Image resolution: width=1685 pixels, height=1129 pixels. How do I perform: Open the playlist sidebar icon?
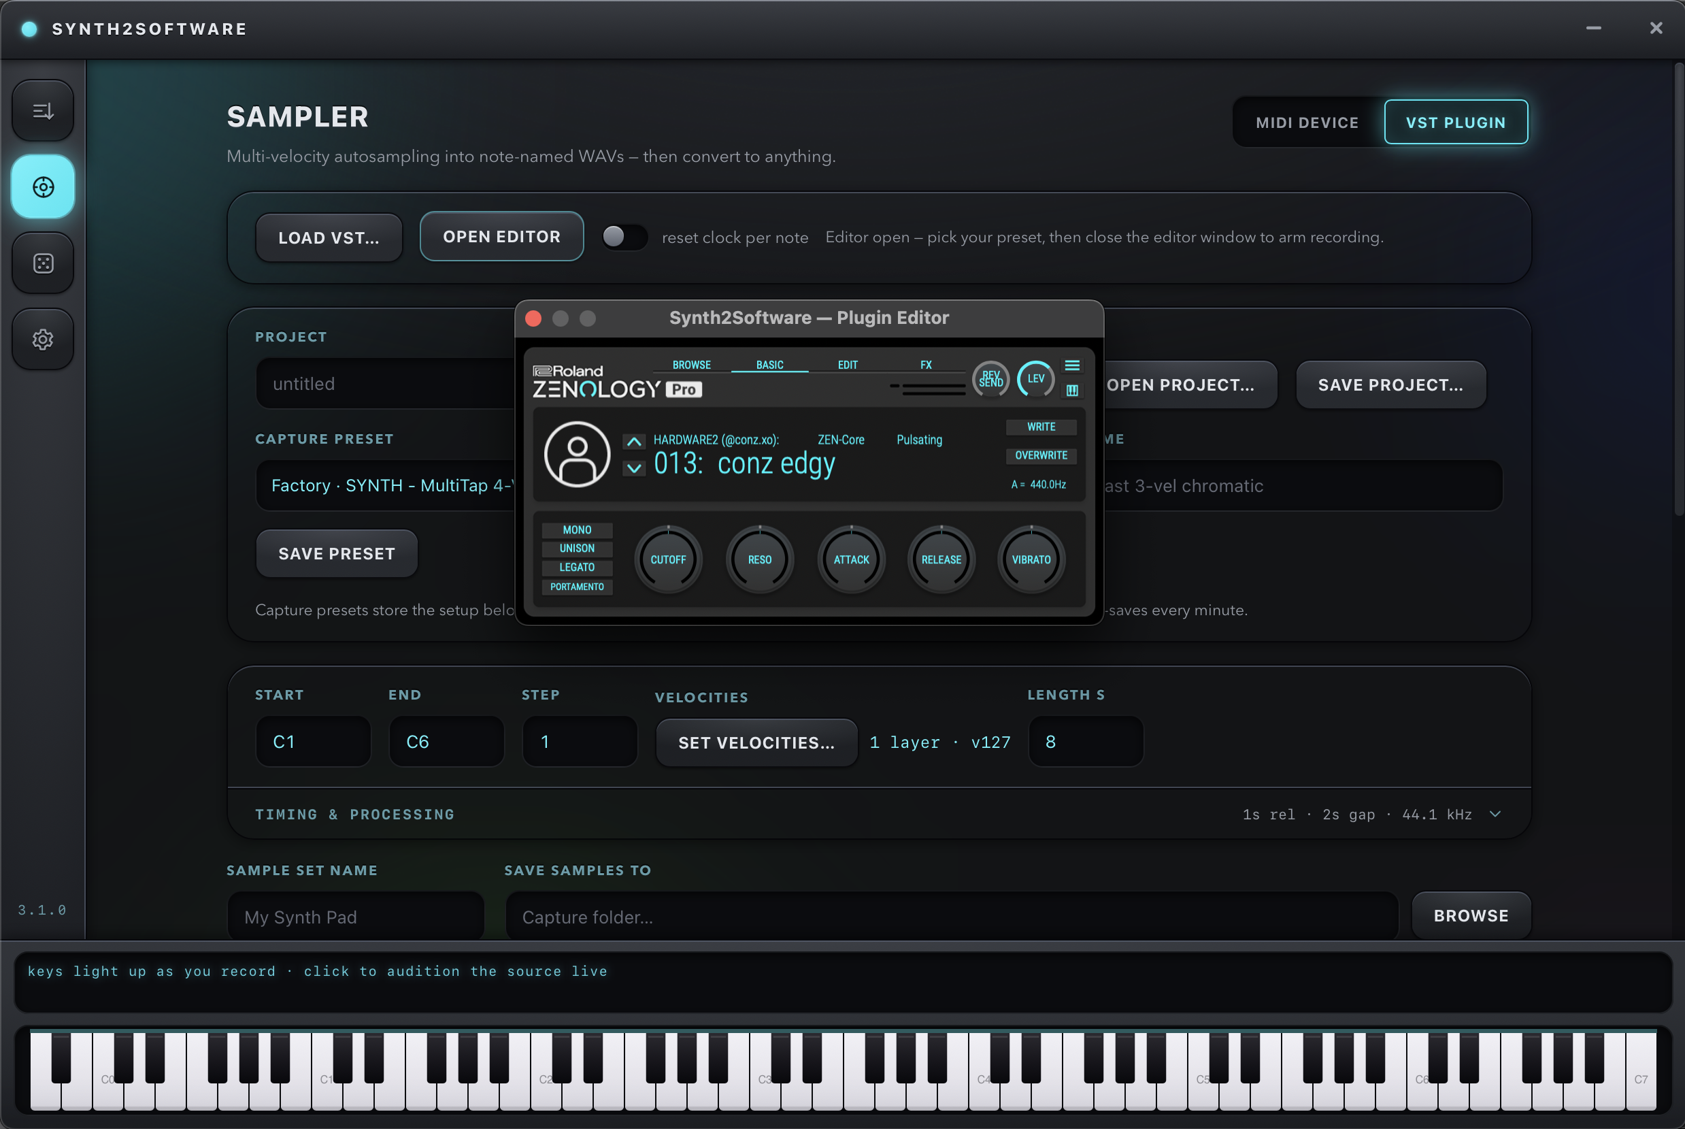[x=43, y=111]
